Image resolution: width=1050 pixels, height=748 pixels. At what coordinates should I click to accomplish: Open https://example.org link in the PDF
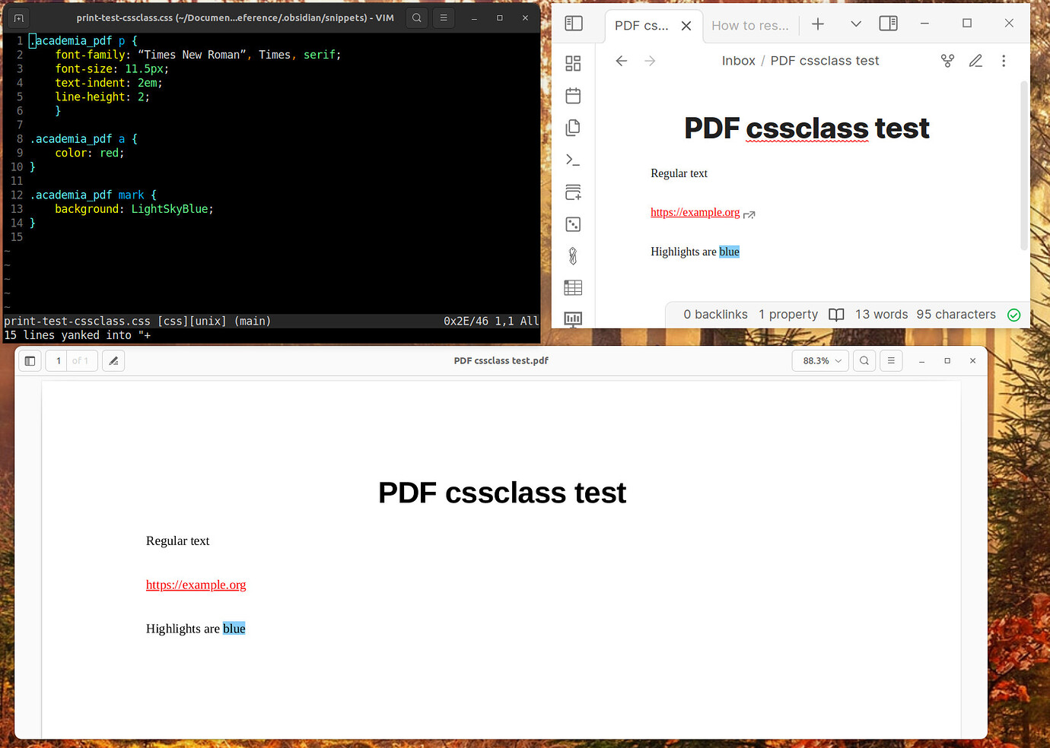196,585
